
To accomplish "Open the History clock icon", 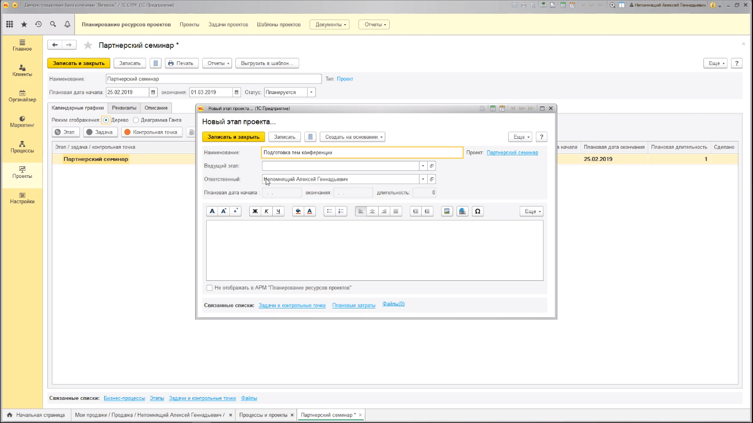I will click(x=39, y=24).
